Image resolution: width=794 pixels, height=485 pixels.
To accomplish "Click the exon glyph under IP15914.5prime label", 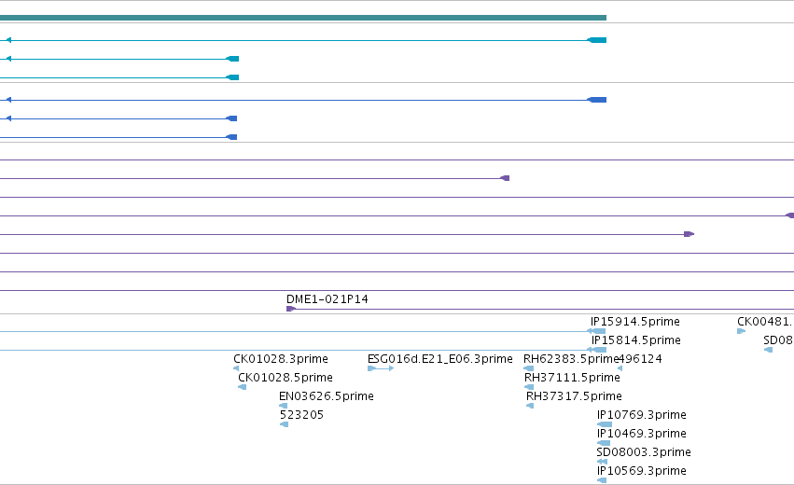I will pos(597,331).
